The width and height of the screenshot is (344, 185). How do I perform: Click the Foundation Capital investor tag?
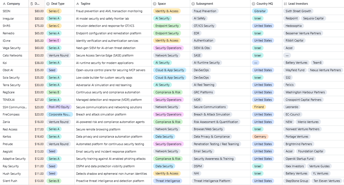(x=310, y=151)
